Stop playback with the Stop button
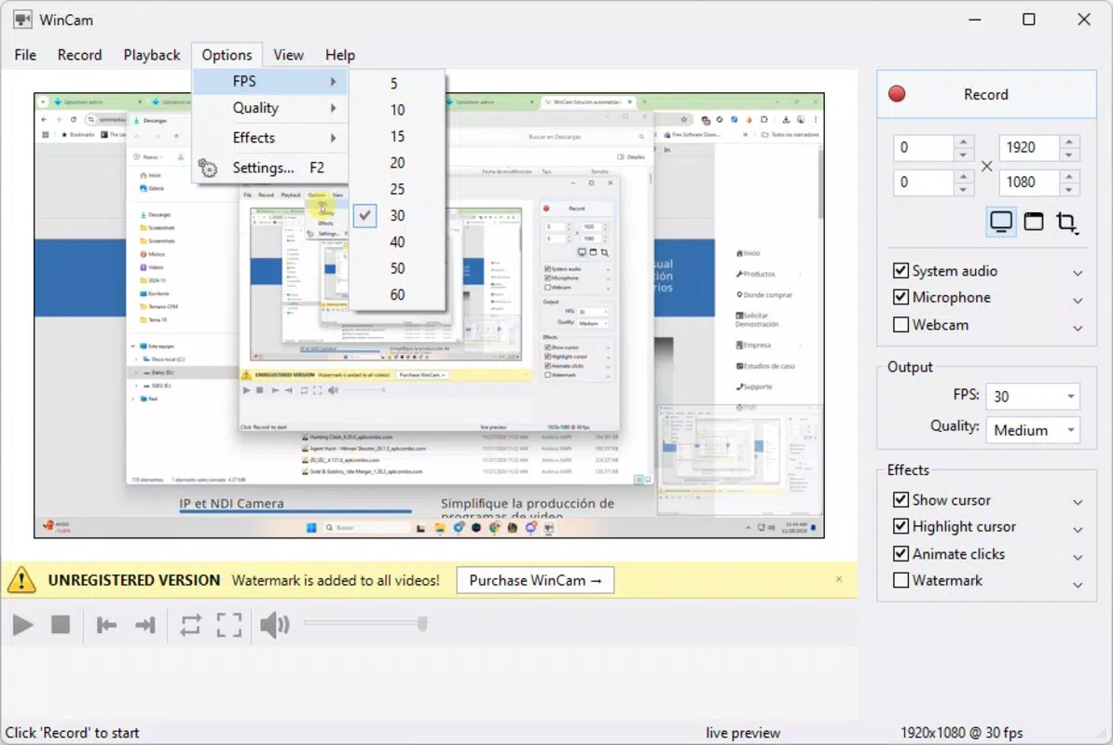1113x745 pixels. click(x=61, y=625)
